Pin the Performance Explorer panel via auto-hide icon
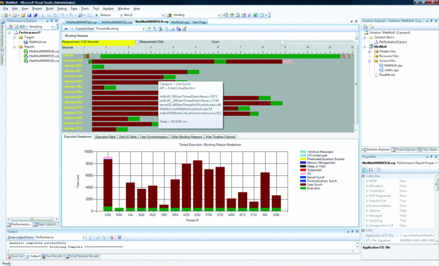Image resolution: width=439 pixels, height=266 pixels. pos(52,21)
